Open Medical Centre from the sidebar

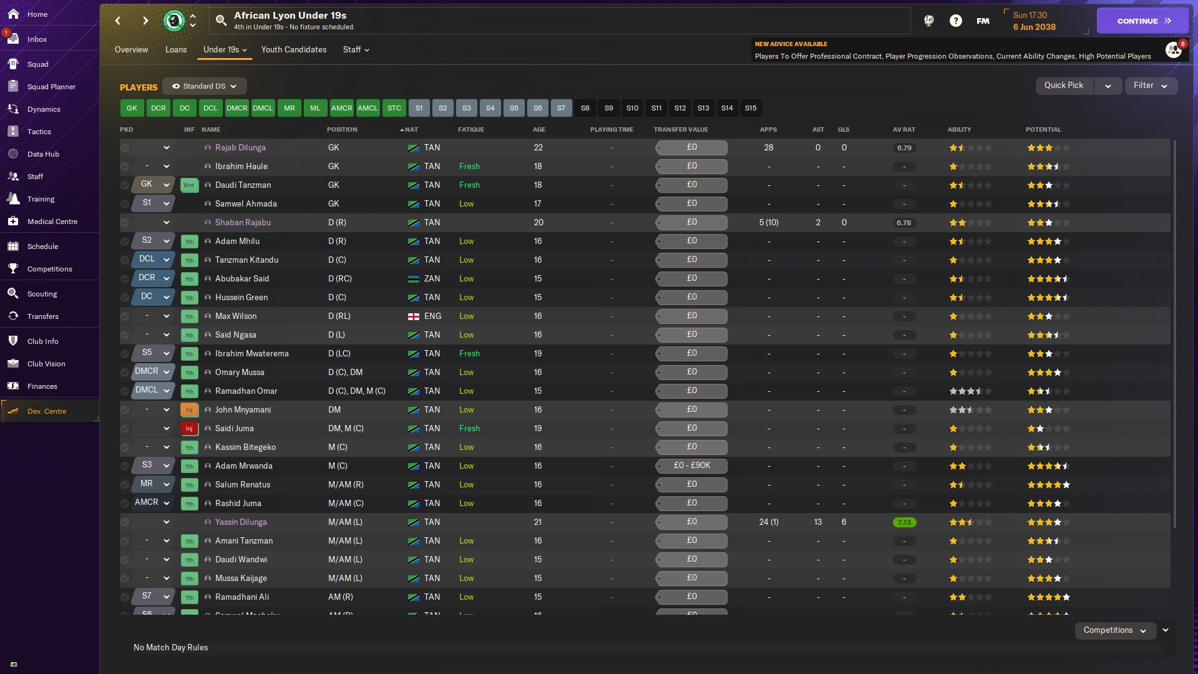click(52, 222)
